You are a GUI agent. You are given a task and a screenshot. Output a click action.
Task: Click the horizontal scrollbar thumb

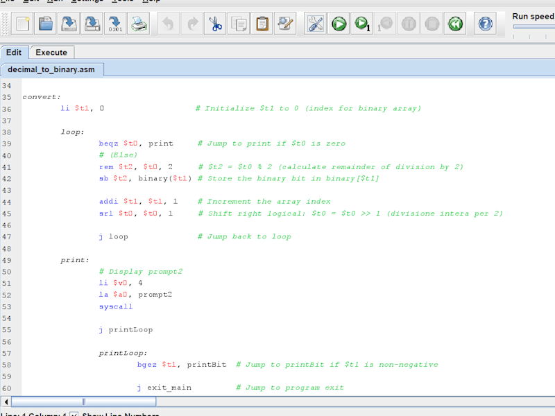tap(83, 401)
